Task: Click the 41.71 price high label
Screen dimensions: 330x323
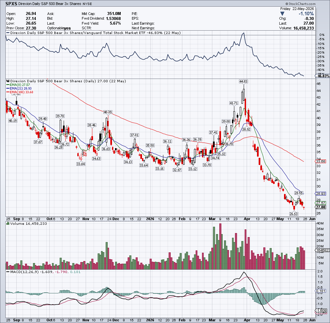Action: (234, 103)
